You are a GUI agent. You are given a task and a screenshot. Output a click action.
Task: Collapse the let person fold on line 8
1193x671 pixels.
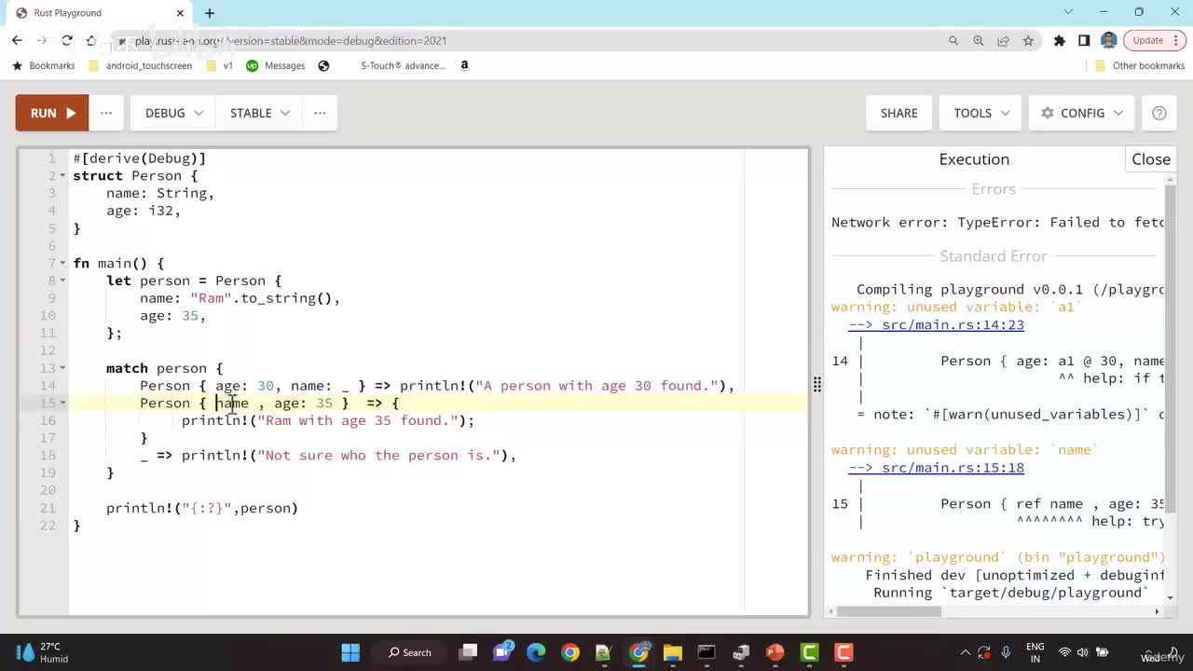[62, 281]
